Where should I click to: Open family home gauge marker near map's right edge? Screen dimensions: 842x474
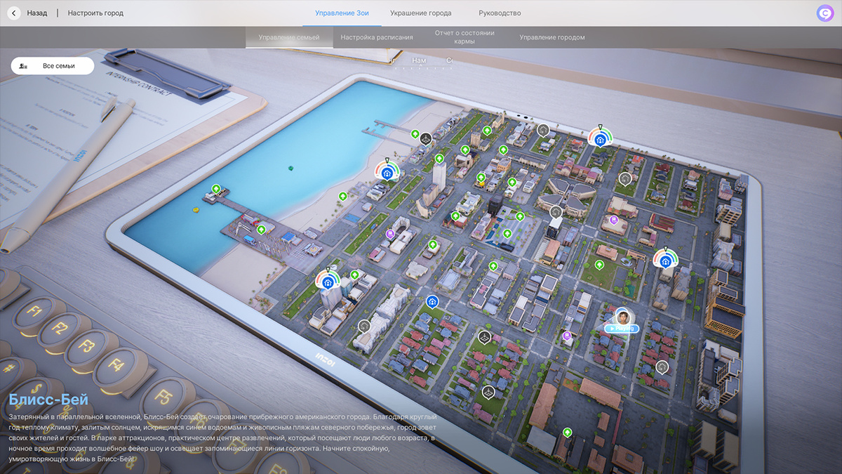click(x=665, y=259)
